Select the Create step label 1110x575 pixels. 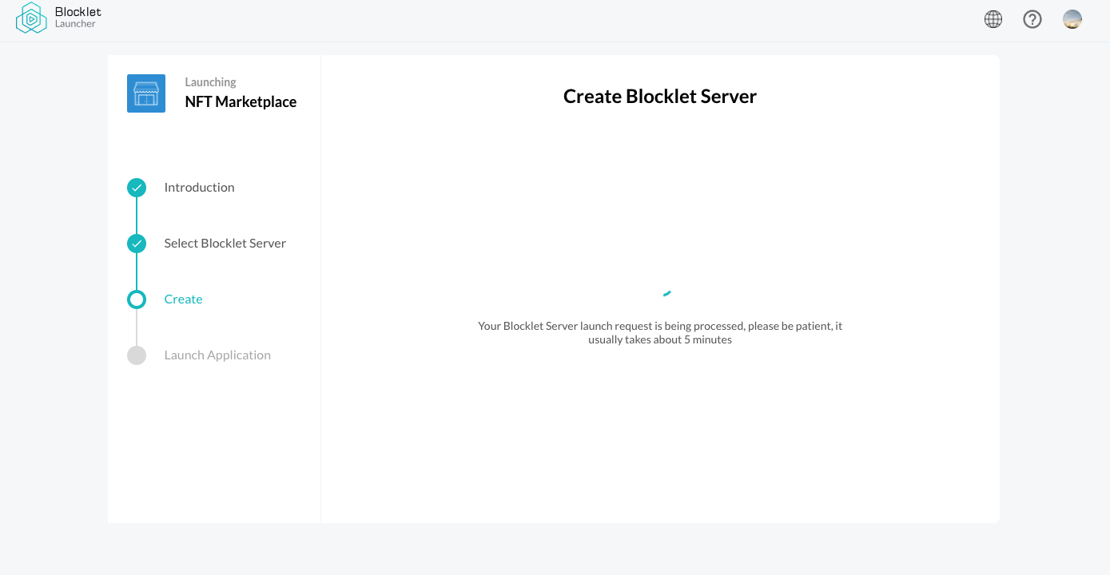click(x=183, y=299)
